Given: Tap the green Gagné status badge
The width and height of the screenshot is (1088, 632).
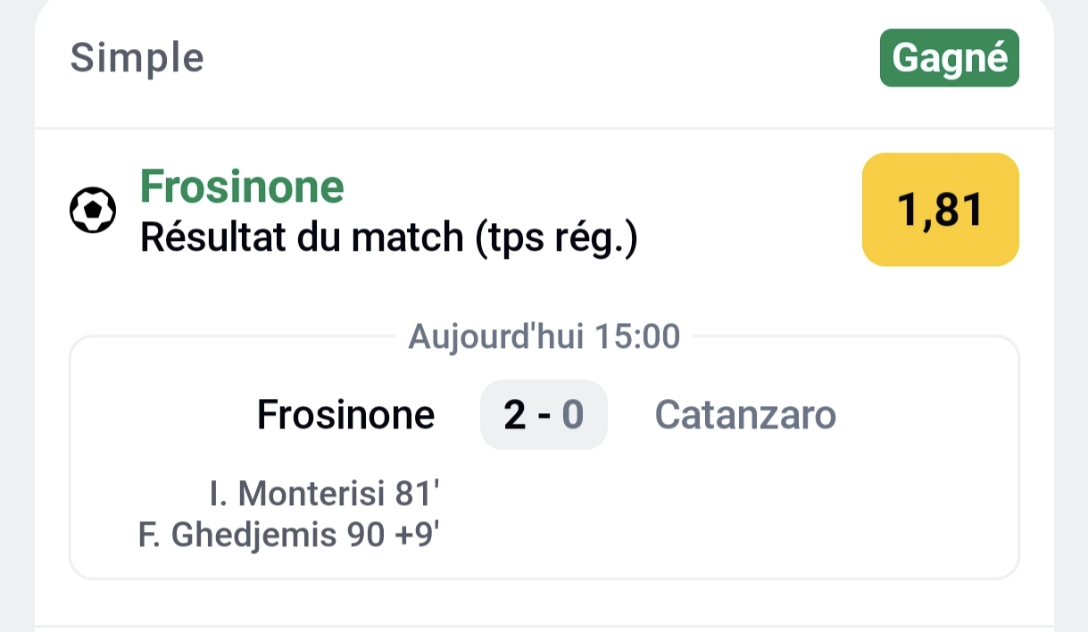Looking at the screenshot, I should (x=949, y=58).
